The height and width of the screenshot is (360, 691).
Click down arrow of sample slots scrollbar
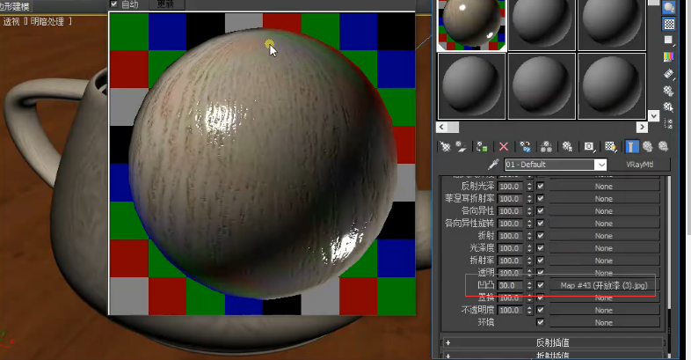tap(653, 115)
